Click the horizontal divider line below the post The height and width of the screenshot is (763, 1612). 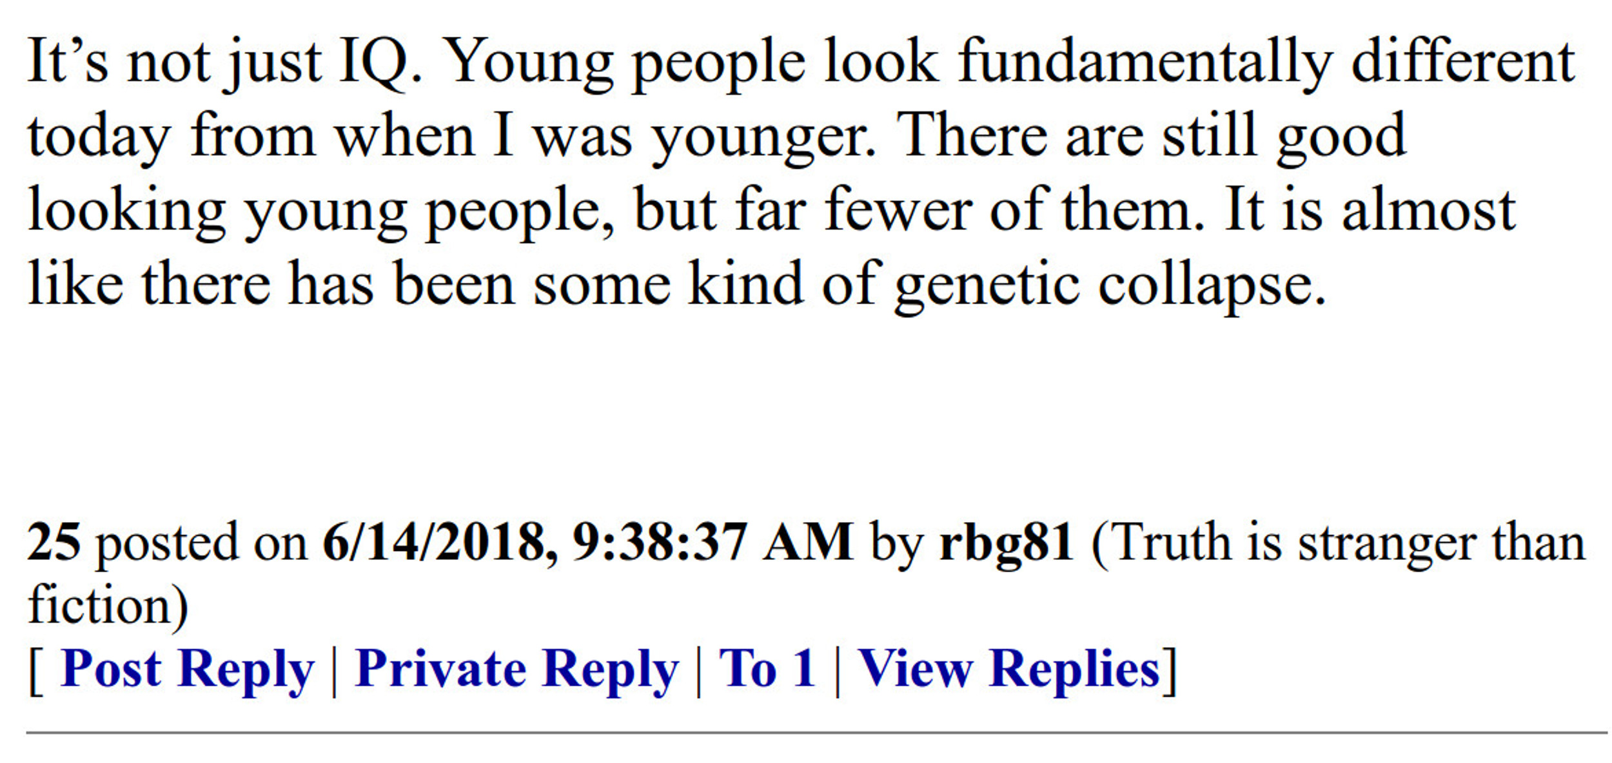pos(816,733)
